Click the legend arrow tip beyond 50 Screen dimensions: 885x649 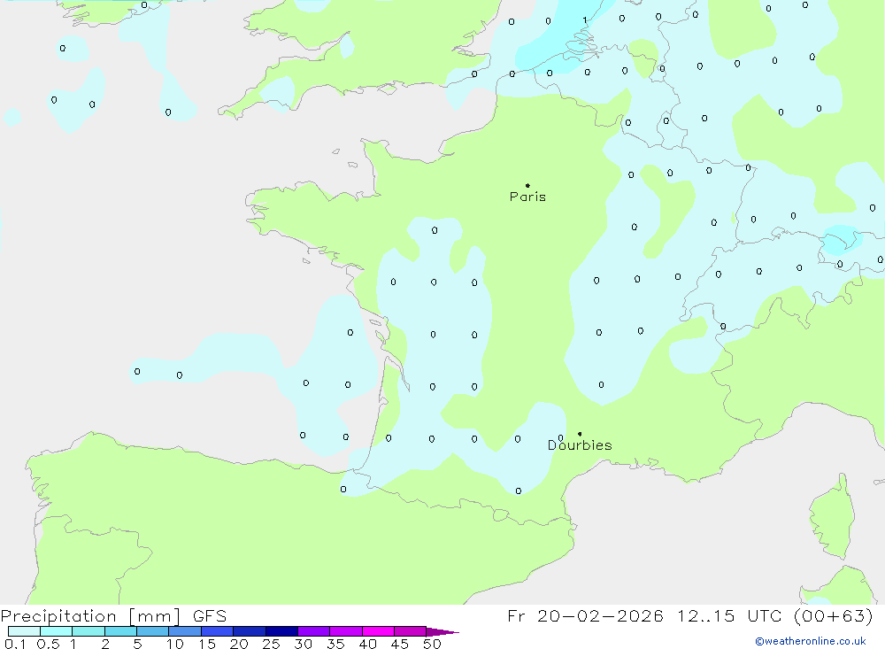(x=443, y=632)
